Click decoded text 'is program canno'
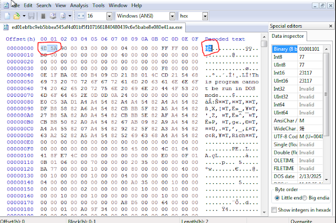Viewport: 336px width, 223px height. point(232,82)
